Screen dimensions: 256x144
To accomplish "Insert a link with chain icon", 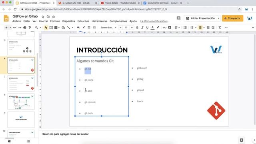I will point(164,28).
